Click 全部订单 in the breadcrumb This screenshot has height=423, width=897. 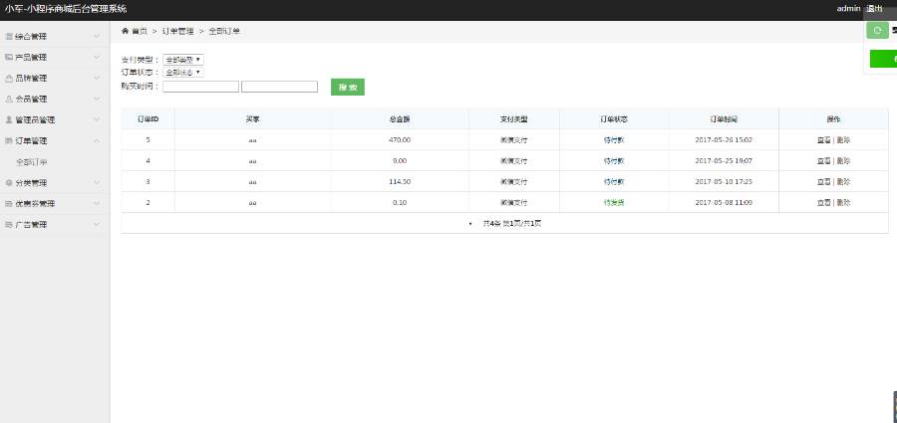[x=224, y=32]
